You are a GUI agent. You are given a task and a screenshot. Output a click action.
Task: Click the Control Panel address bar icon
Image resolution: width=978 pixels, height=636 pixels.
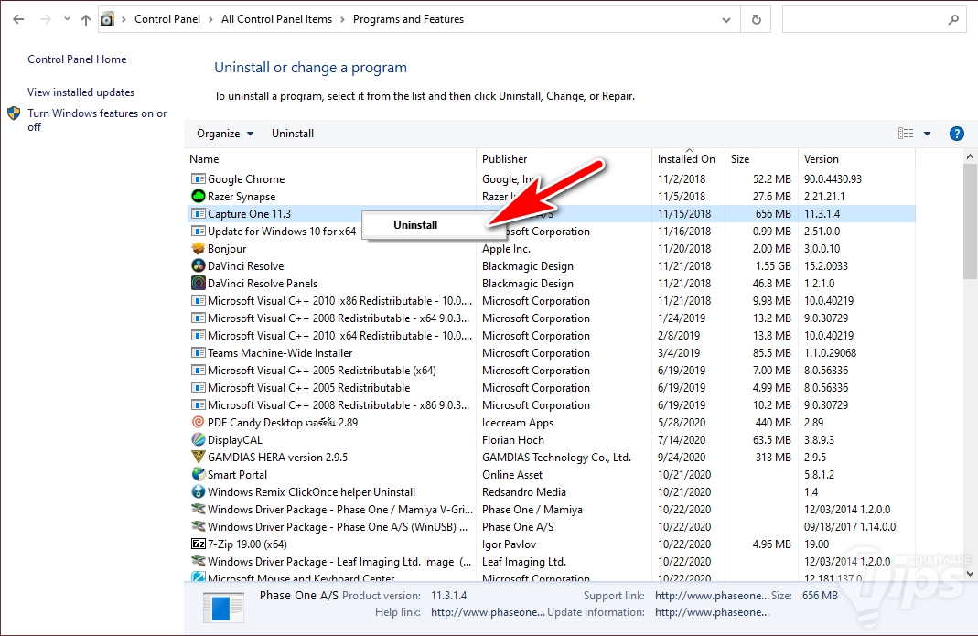click(x=107, y=19)
